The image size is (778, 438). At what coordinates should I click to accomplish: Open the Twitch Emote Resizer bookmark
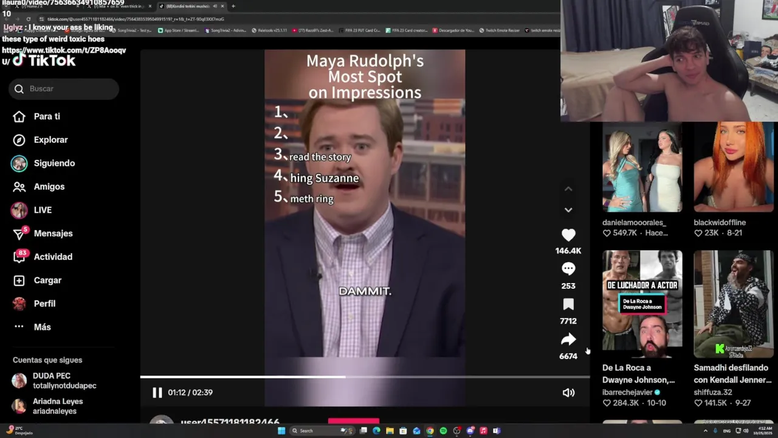pyautogui.click(x=499, y=30)
